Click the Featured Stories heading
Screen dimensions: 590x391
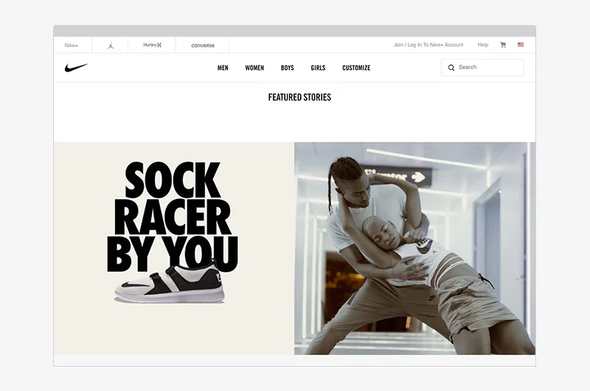coord(299,97)
